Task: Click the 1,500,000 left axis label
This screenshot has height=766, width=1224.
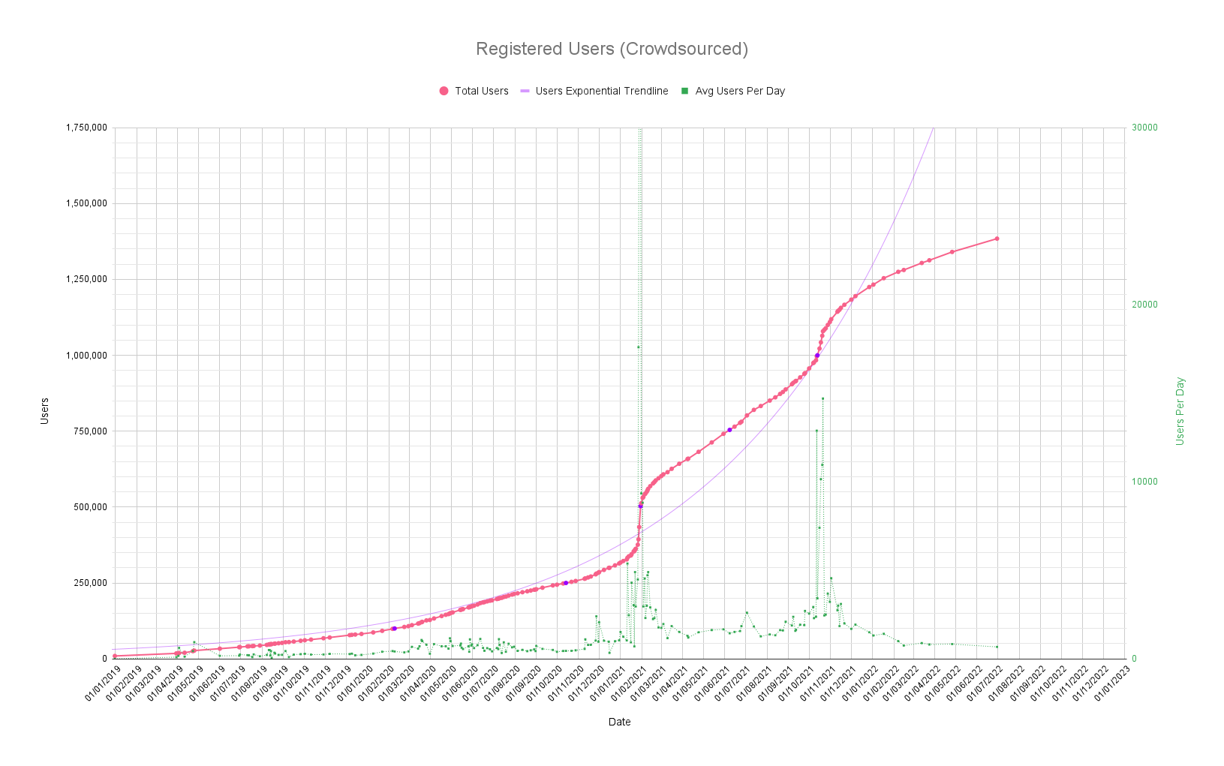Action: coord(86,203)
